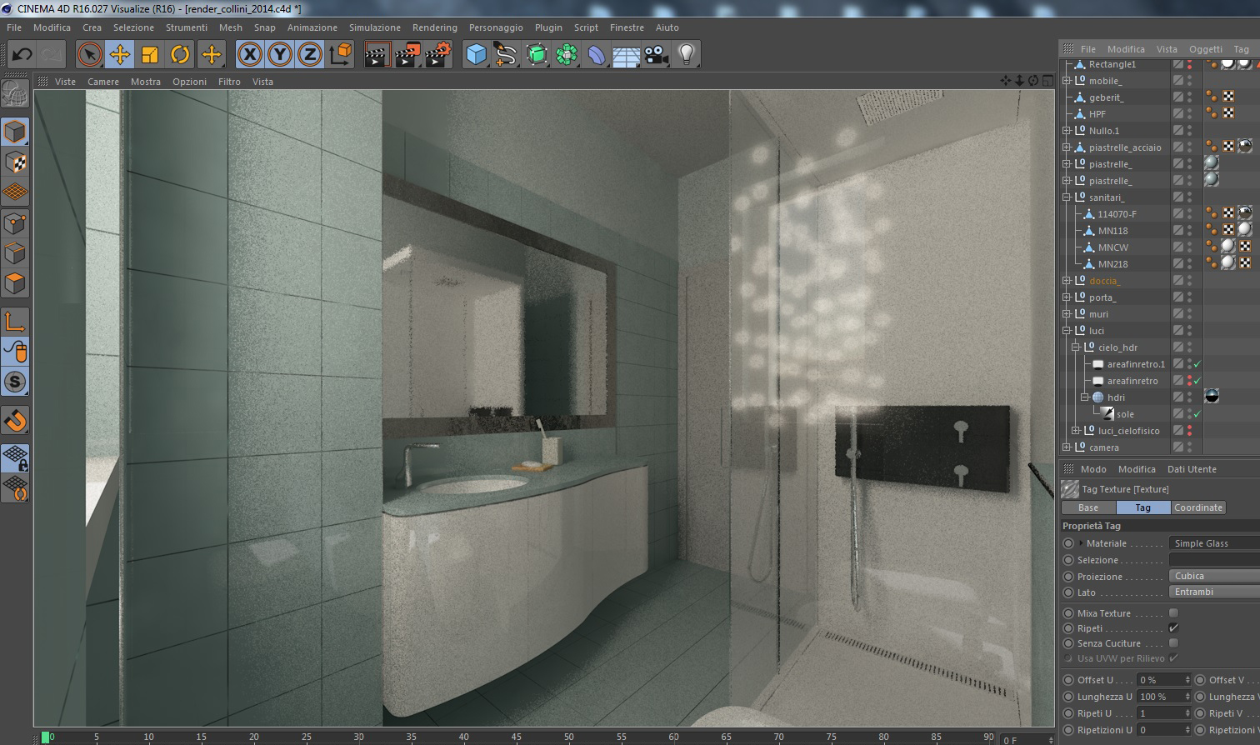Switch to the Coordinate tab

[1198, 507]
